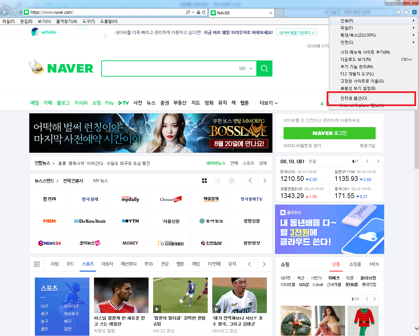Click the security lock icon in address bar

198,12
